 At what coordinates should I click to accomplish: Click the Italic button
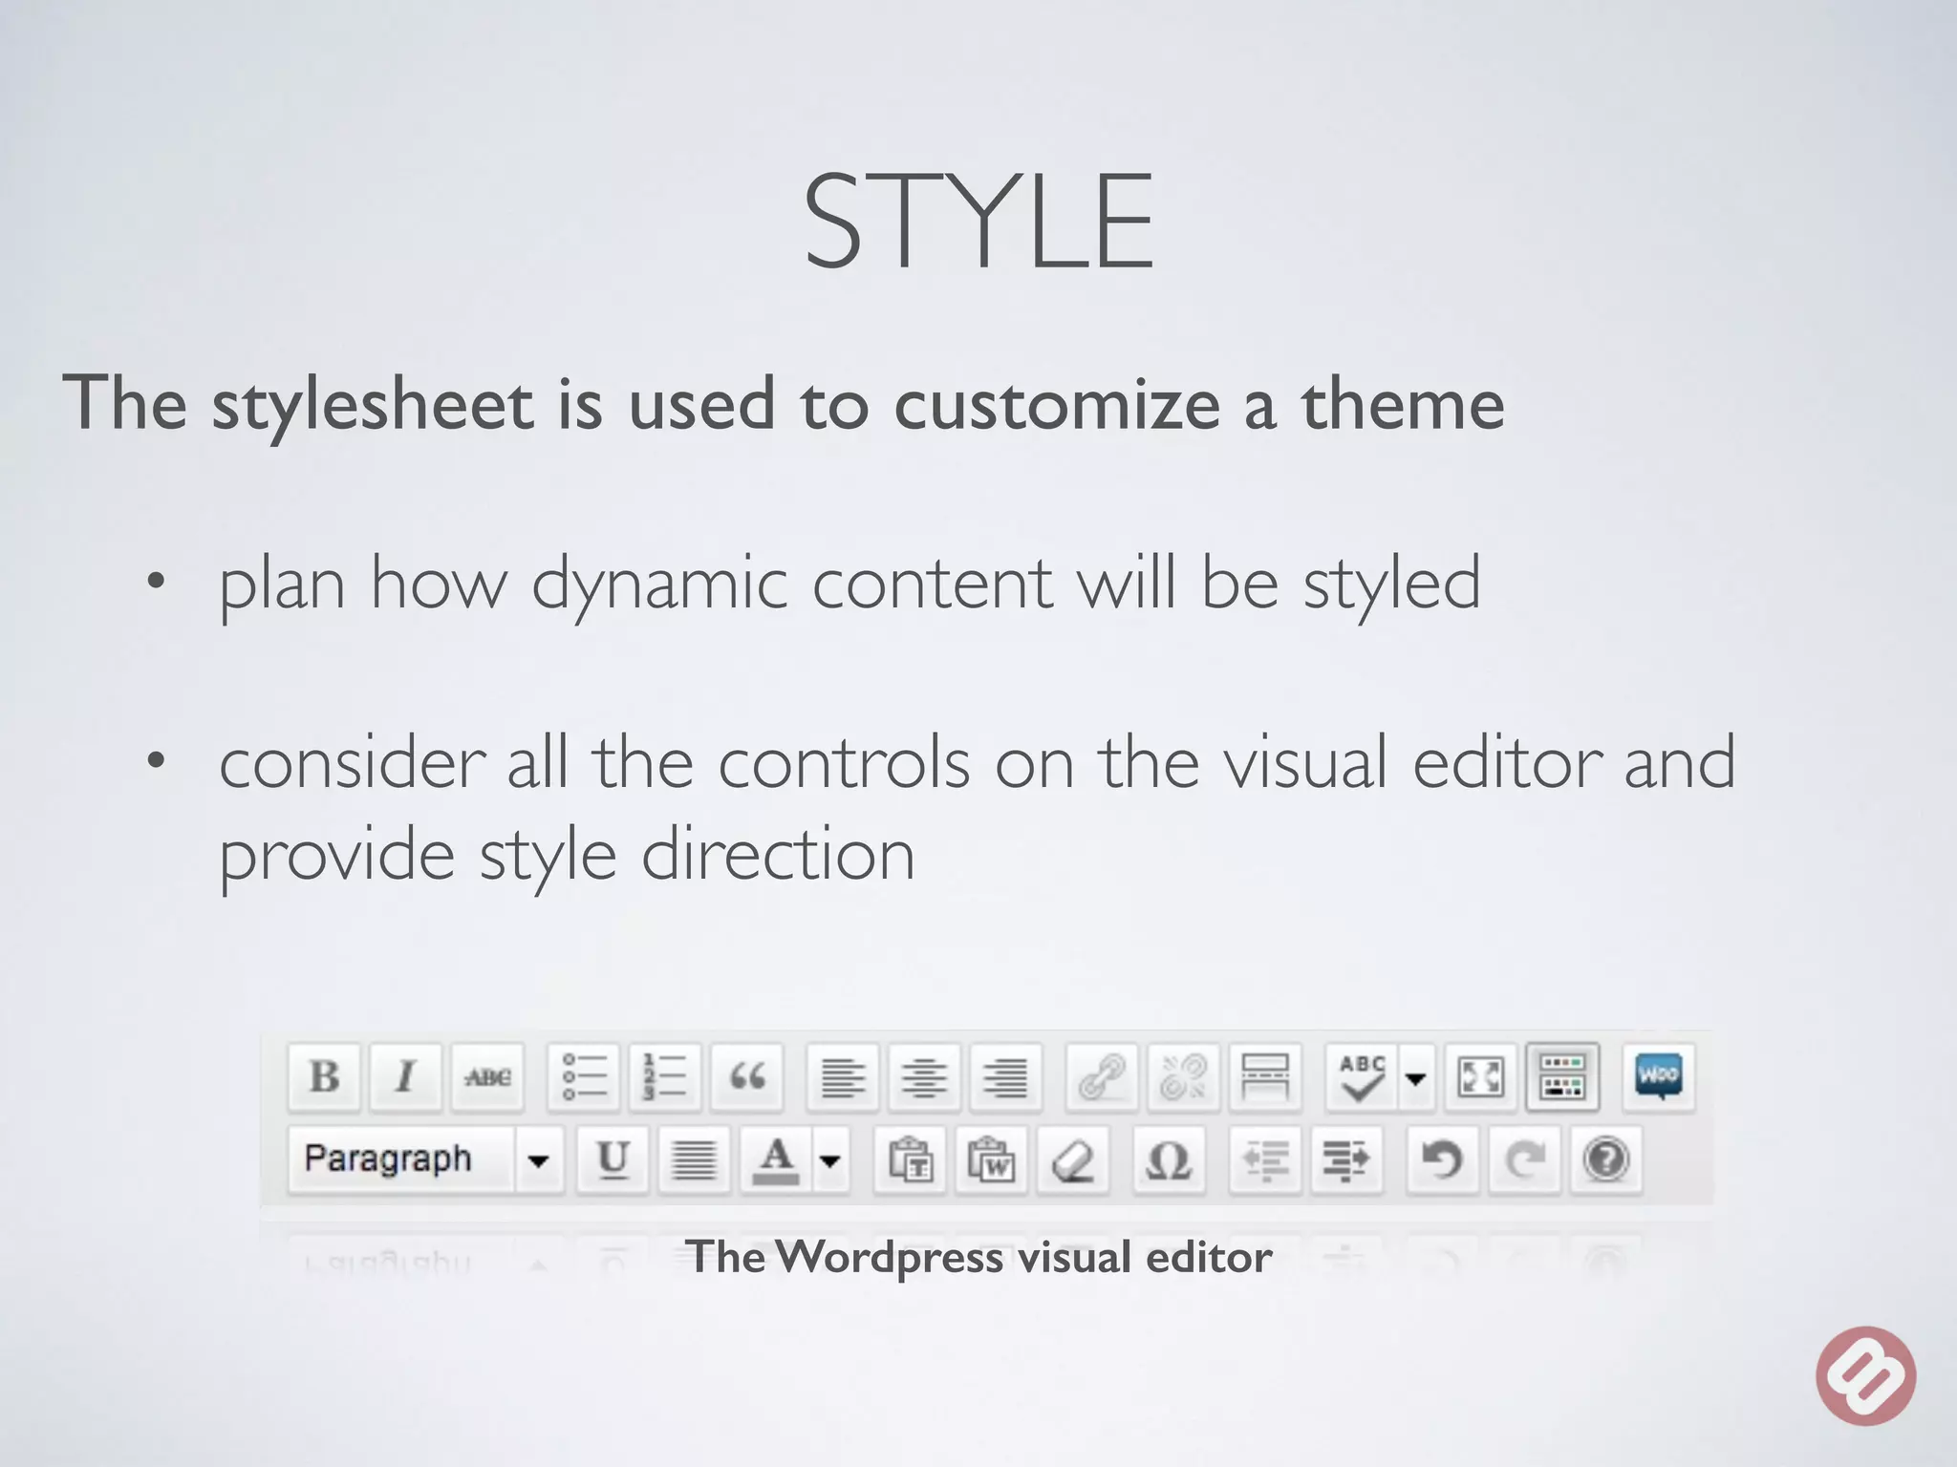(406, 1077)
